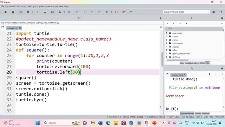Browse for a working directory
This screenshot has width=225, height=127.
coord(214,12)
